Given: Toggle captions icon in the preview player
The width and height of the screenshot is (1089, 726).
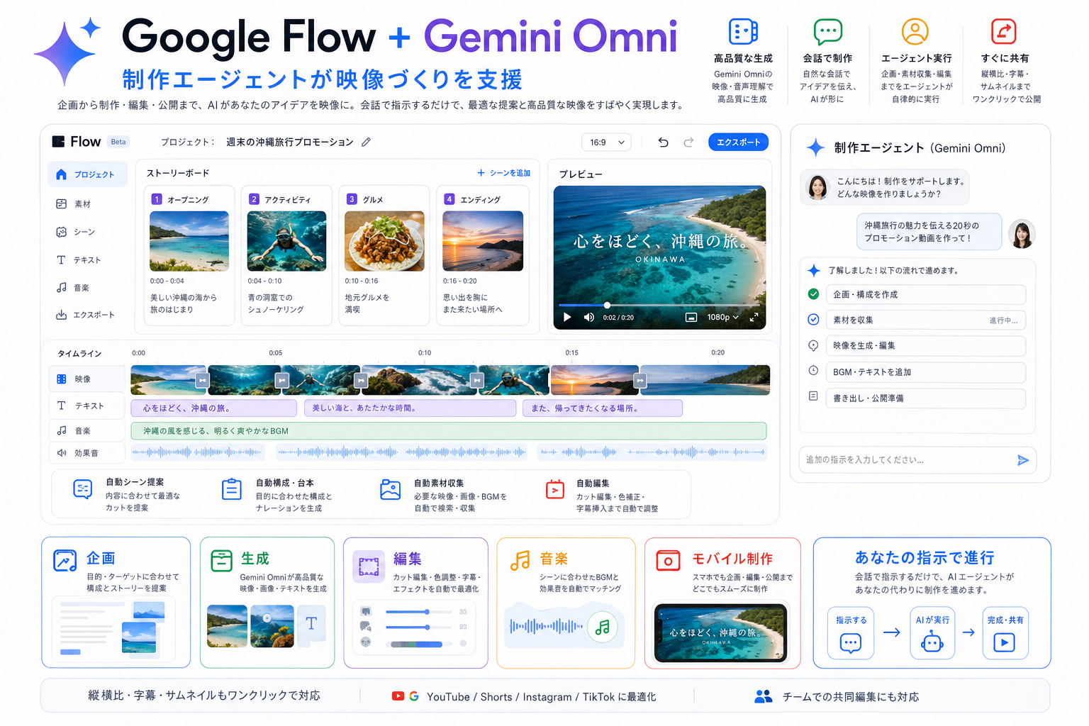Looking at the screenshot, I should coord(691,317).
